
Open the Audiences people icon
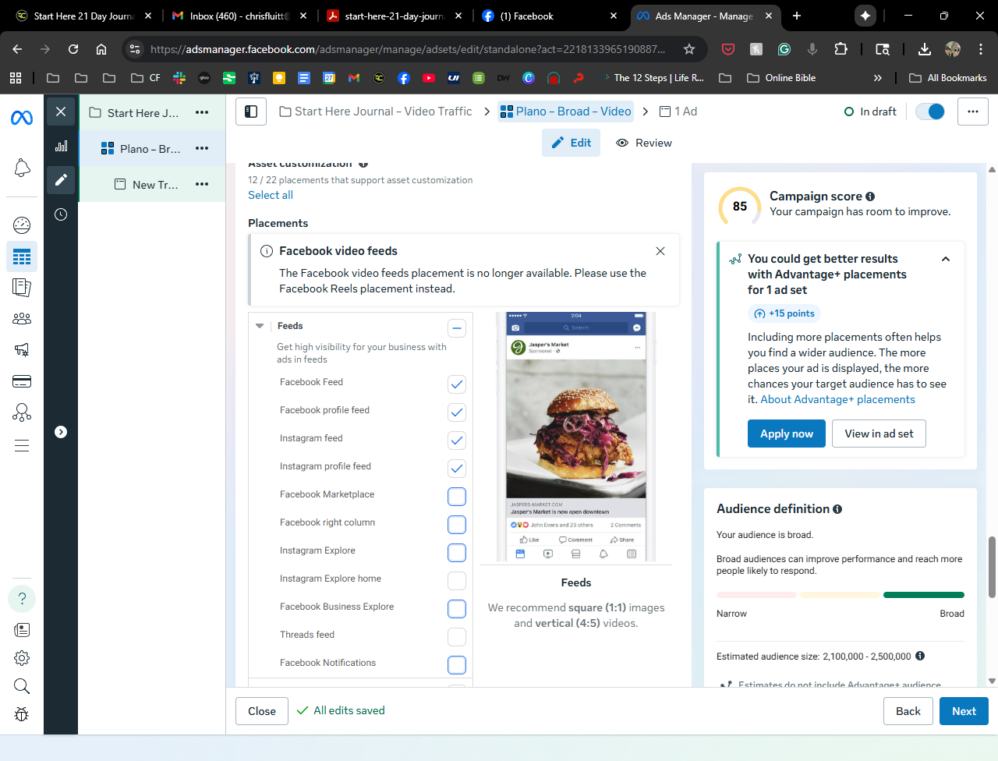[22, 318]
